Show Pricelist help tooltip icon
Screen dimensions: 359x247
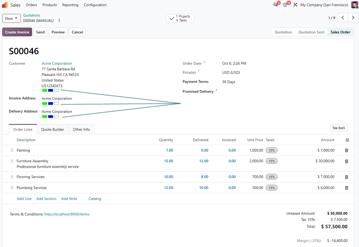tap(199, 71)
